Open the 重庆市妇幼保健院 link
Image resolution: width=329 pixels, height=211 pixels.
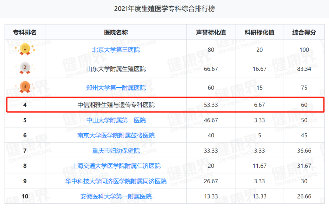pos(116,151)
